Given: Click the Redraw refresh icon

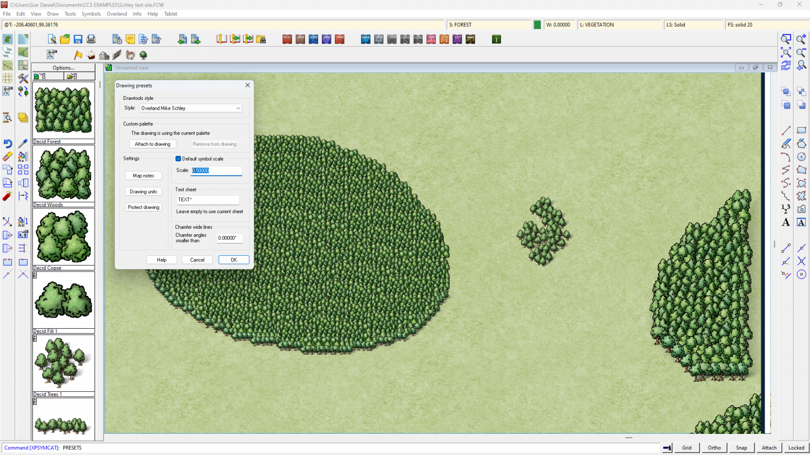Looking at the screenshot, I should coord(786,65).
